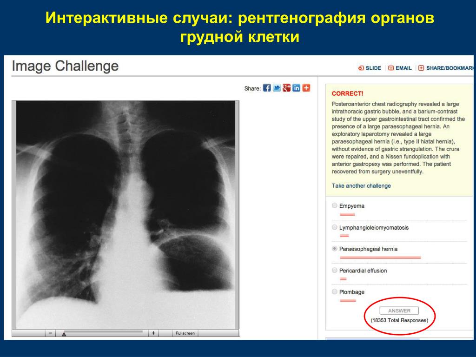Open the SLIDE link

coord(373,68)
